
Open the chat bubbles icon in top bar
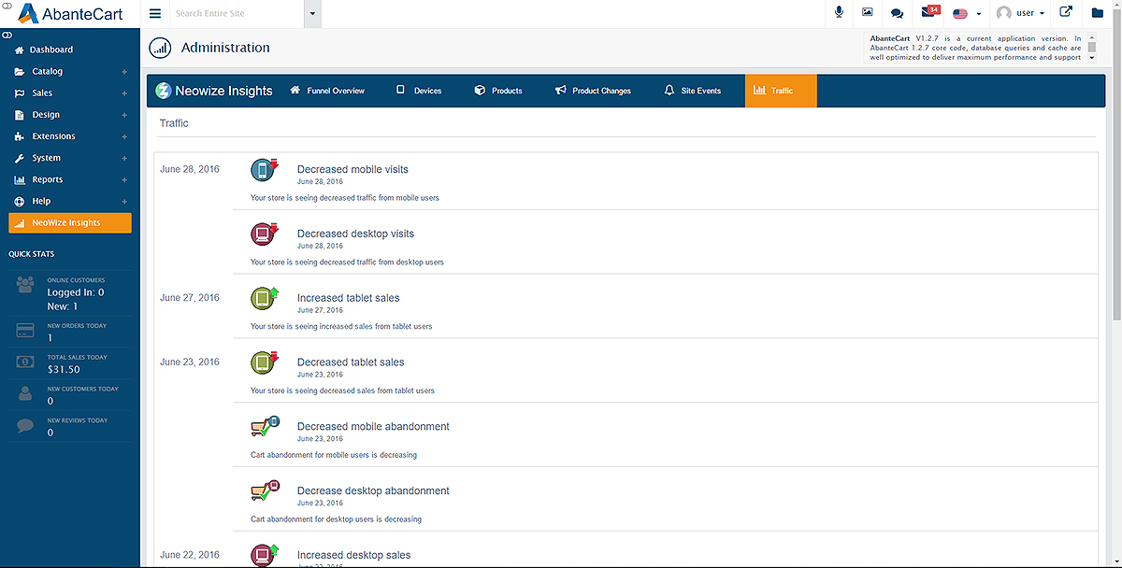[897, 13]
